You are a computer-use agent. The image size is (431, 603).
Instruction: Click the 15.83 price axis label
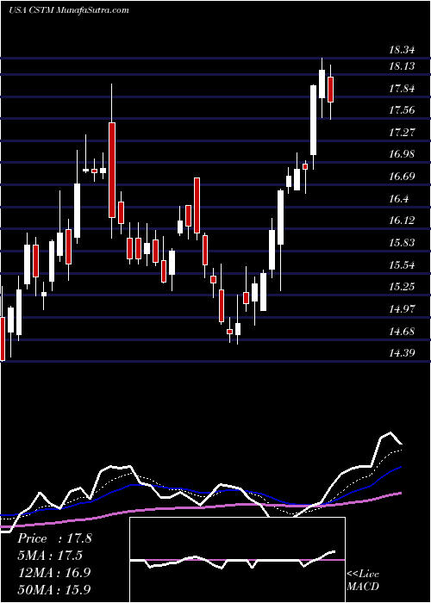(402, 243)
